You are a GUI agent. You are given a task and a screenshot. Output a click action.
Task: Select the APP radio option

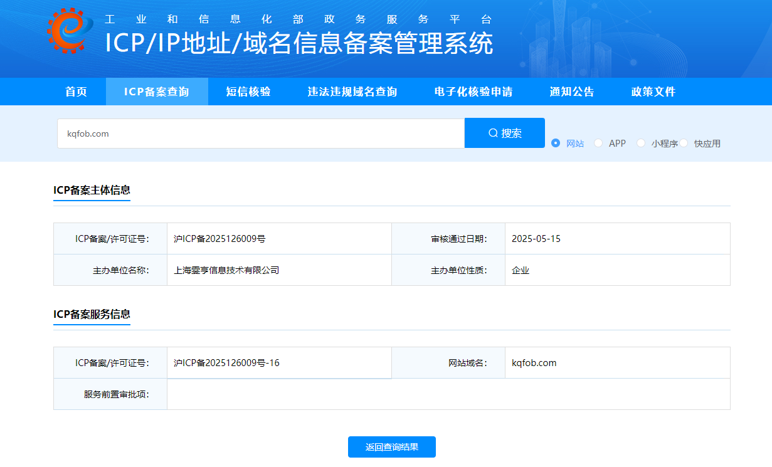coord(610,144)
